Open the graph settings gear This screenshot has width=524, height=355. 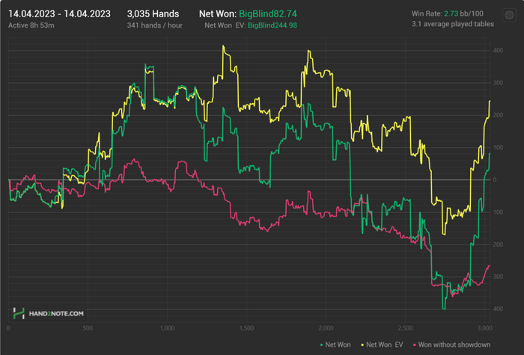pos(509,15)
